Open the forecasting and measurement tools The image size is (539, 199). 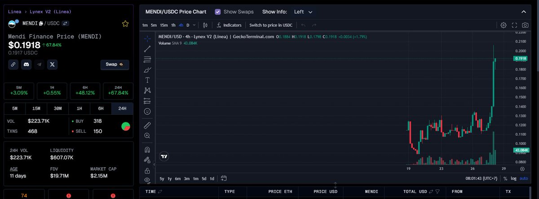(147, 101)
